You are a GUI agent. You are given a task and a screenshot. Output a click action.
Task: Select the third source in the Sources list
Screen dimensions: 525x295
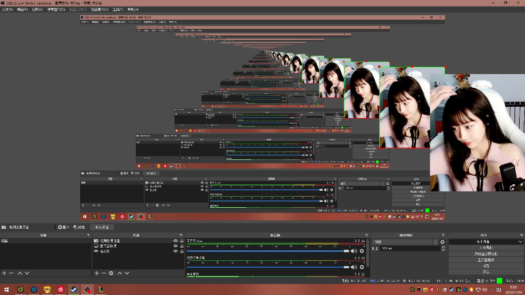point(138,252)
